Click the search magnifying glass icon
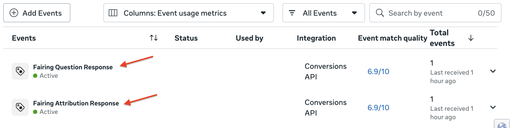 point(380,13)
